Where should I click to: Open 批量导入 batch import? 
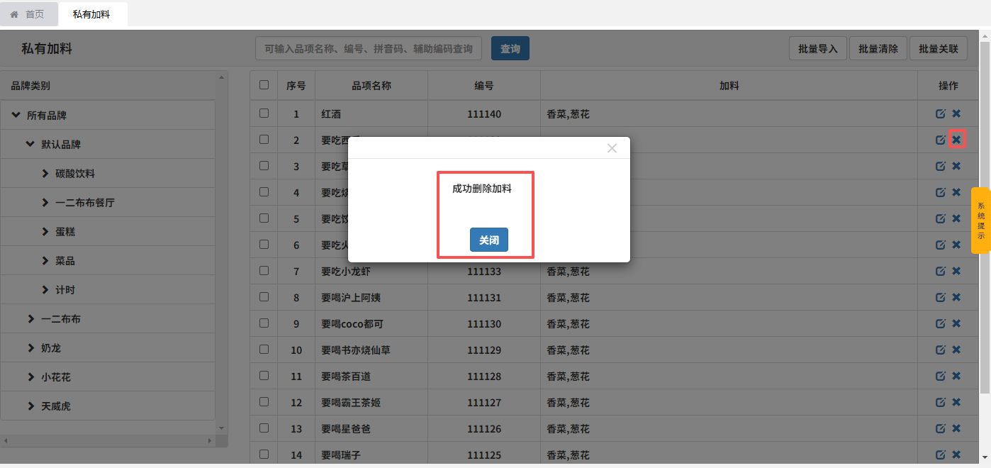(x=818, y=48)
